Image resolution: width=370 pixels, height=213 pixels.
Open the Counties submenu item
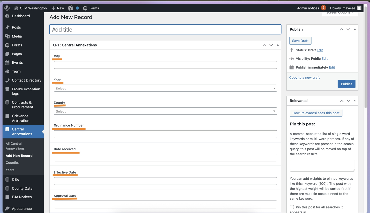coord(13,163)
